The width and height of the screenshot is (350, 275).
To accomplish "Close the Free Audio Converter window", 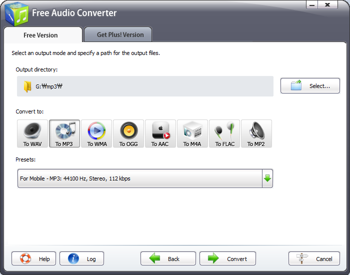I will click(x=327, y=4).
